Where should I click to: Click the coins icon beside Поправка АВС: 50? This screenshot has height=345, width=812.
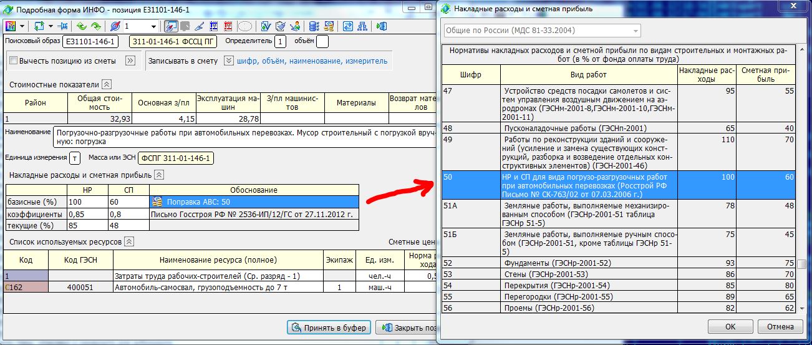point(158,202)
